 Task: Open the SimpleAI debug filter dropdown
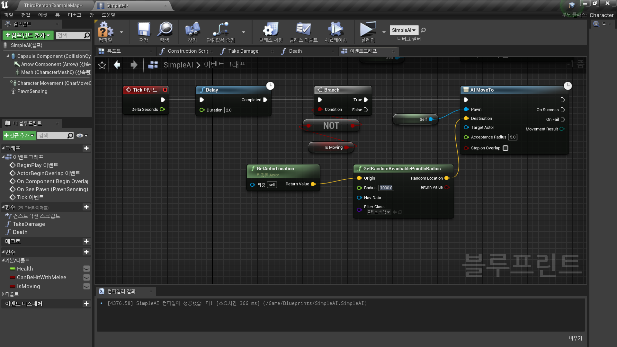(x=404, y=30)
